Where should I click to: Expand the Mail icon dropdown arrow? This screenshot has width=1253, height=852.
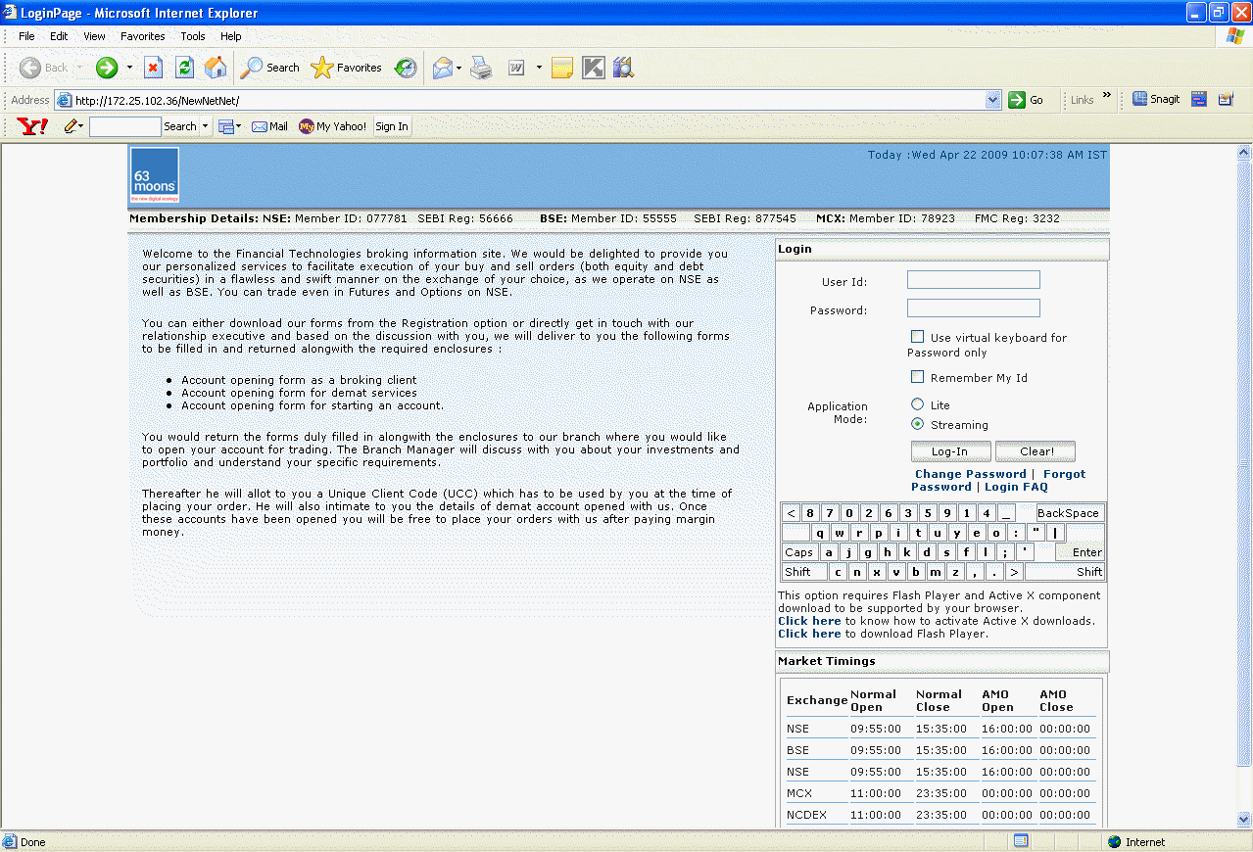click(456, 68)
